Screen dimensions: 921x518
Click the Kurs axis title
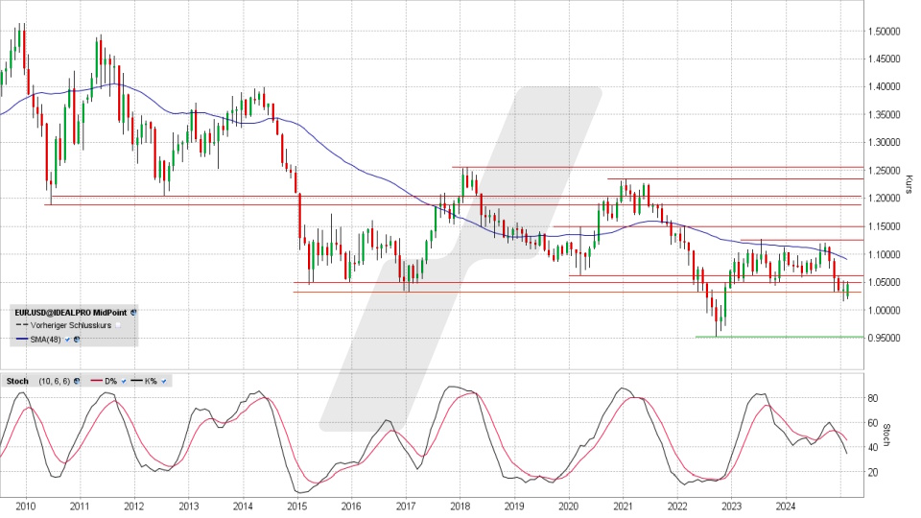pyautogui.click(x=909, y=184)
